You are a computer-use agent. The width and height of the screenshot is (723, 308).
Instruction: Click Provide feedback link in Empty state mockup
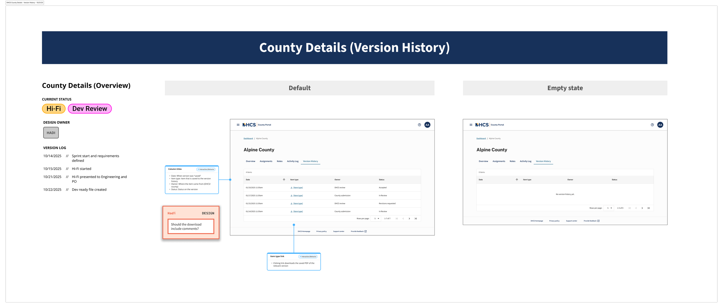click(x=591, y=221)
